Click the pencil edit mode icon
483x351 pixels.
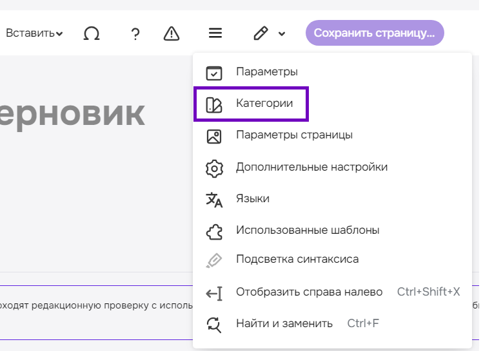[261, 33]
